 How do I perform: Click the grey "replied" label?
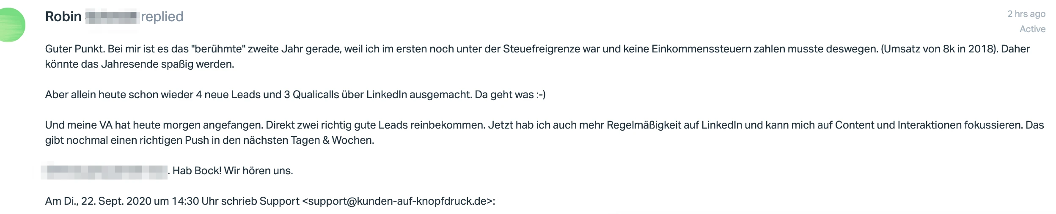[x=162, y=17]
